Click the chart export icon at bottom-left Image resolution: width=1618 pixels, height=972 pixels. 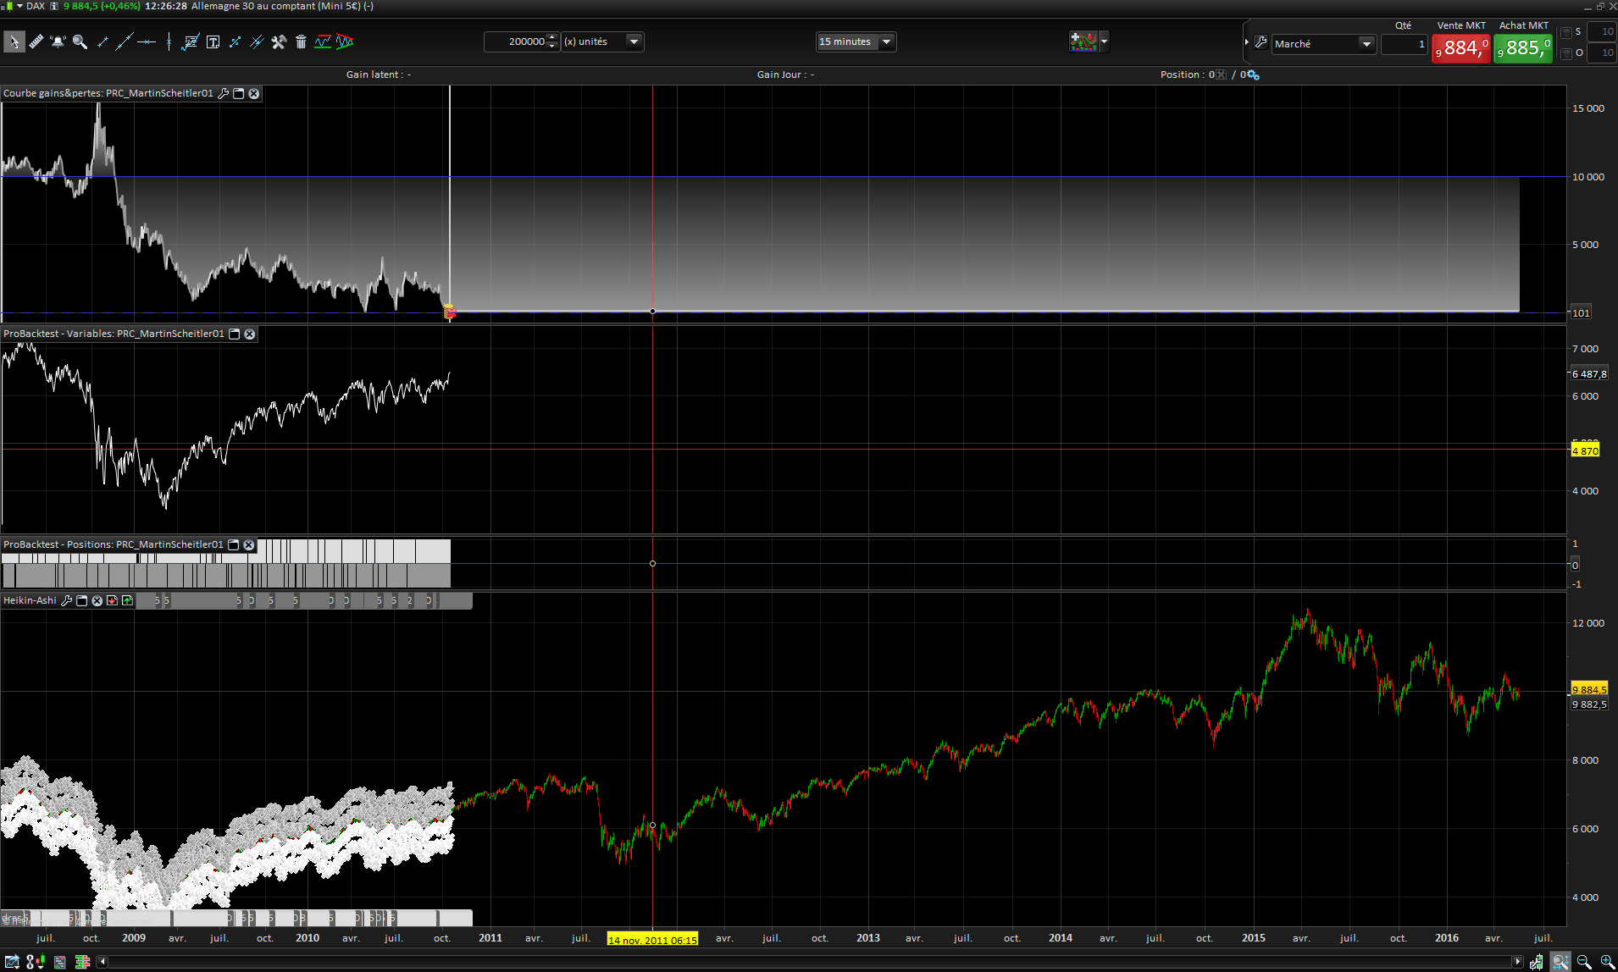click(12, 961)
